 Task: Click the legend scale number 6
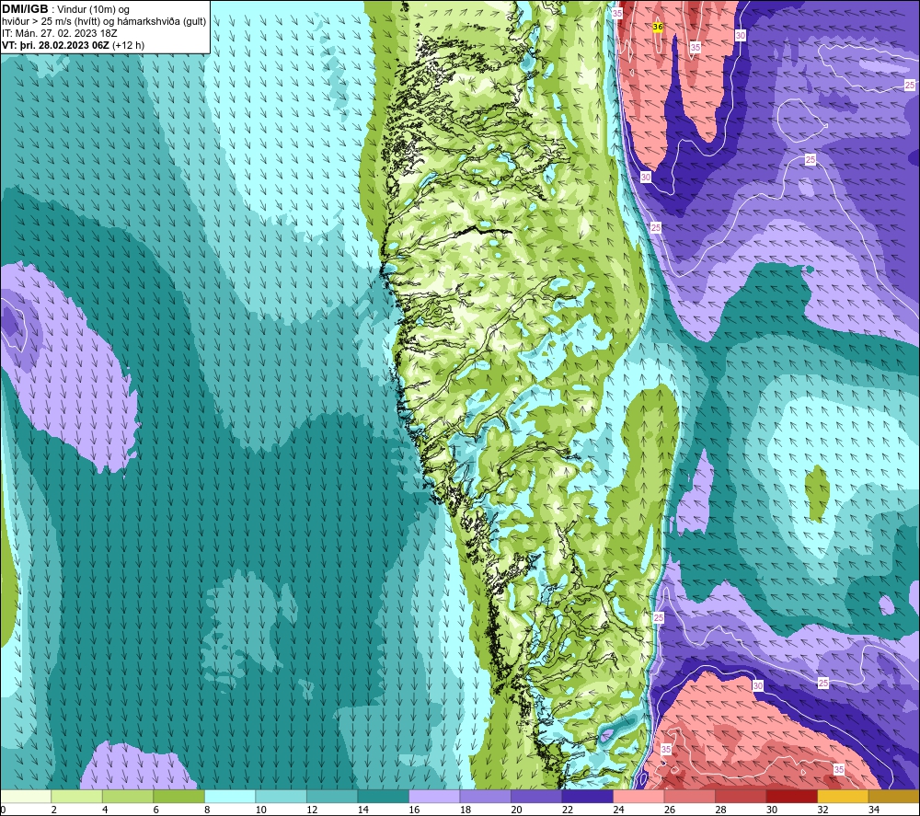tap(155, 810)
